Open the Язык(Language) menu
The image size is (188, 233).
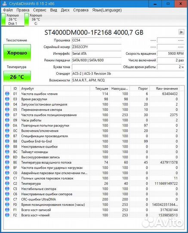[107, 10]
